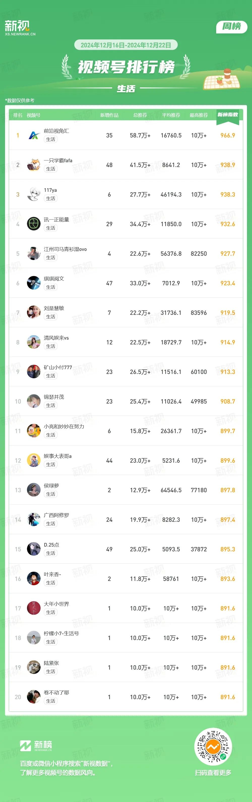Click the 生活 tag under 刘是慧敏
The height and width of the screenshot is (802, 252).
pyautogui.click(x=51, y=317)
